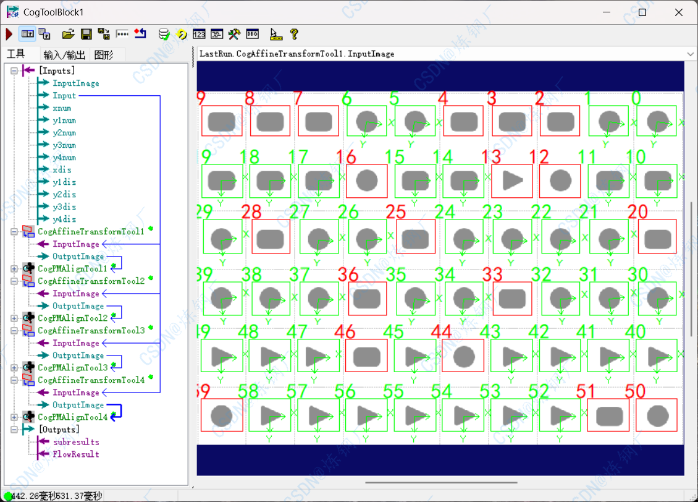Toggle the electric mode button in the toolbar
Image resolution: width=698 pixels, height=502 pixels.
coord(28,34)
